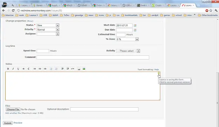Image resolution: width=219 pixels, height=127 pixels.
Task: Click Add another file link
Action: click(13, 113)
